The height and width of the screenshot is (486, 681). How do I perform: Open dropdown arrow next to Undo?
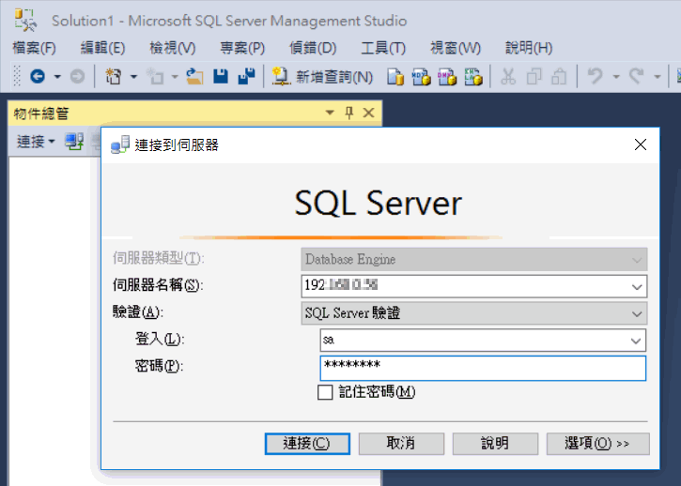616,77
